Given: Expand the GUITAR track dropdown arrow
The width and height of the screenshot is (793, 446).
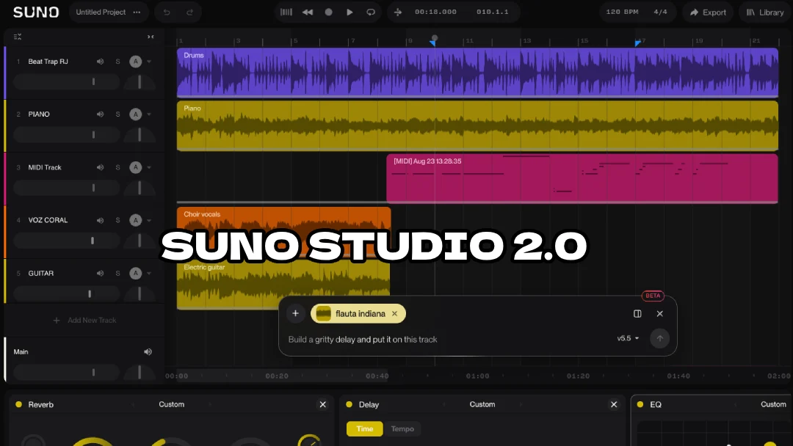Looking at the screenshot, I should coord(149,274).
